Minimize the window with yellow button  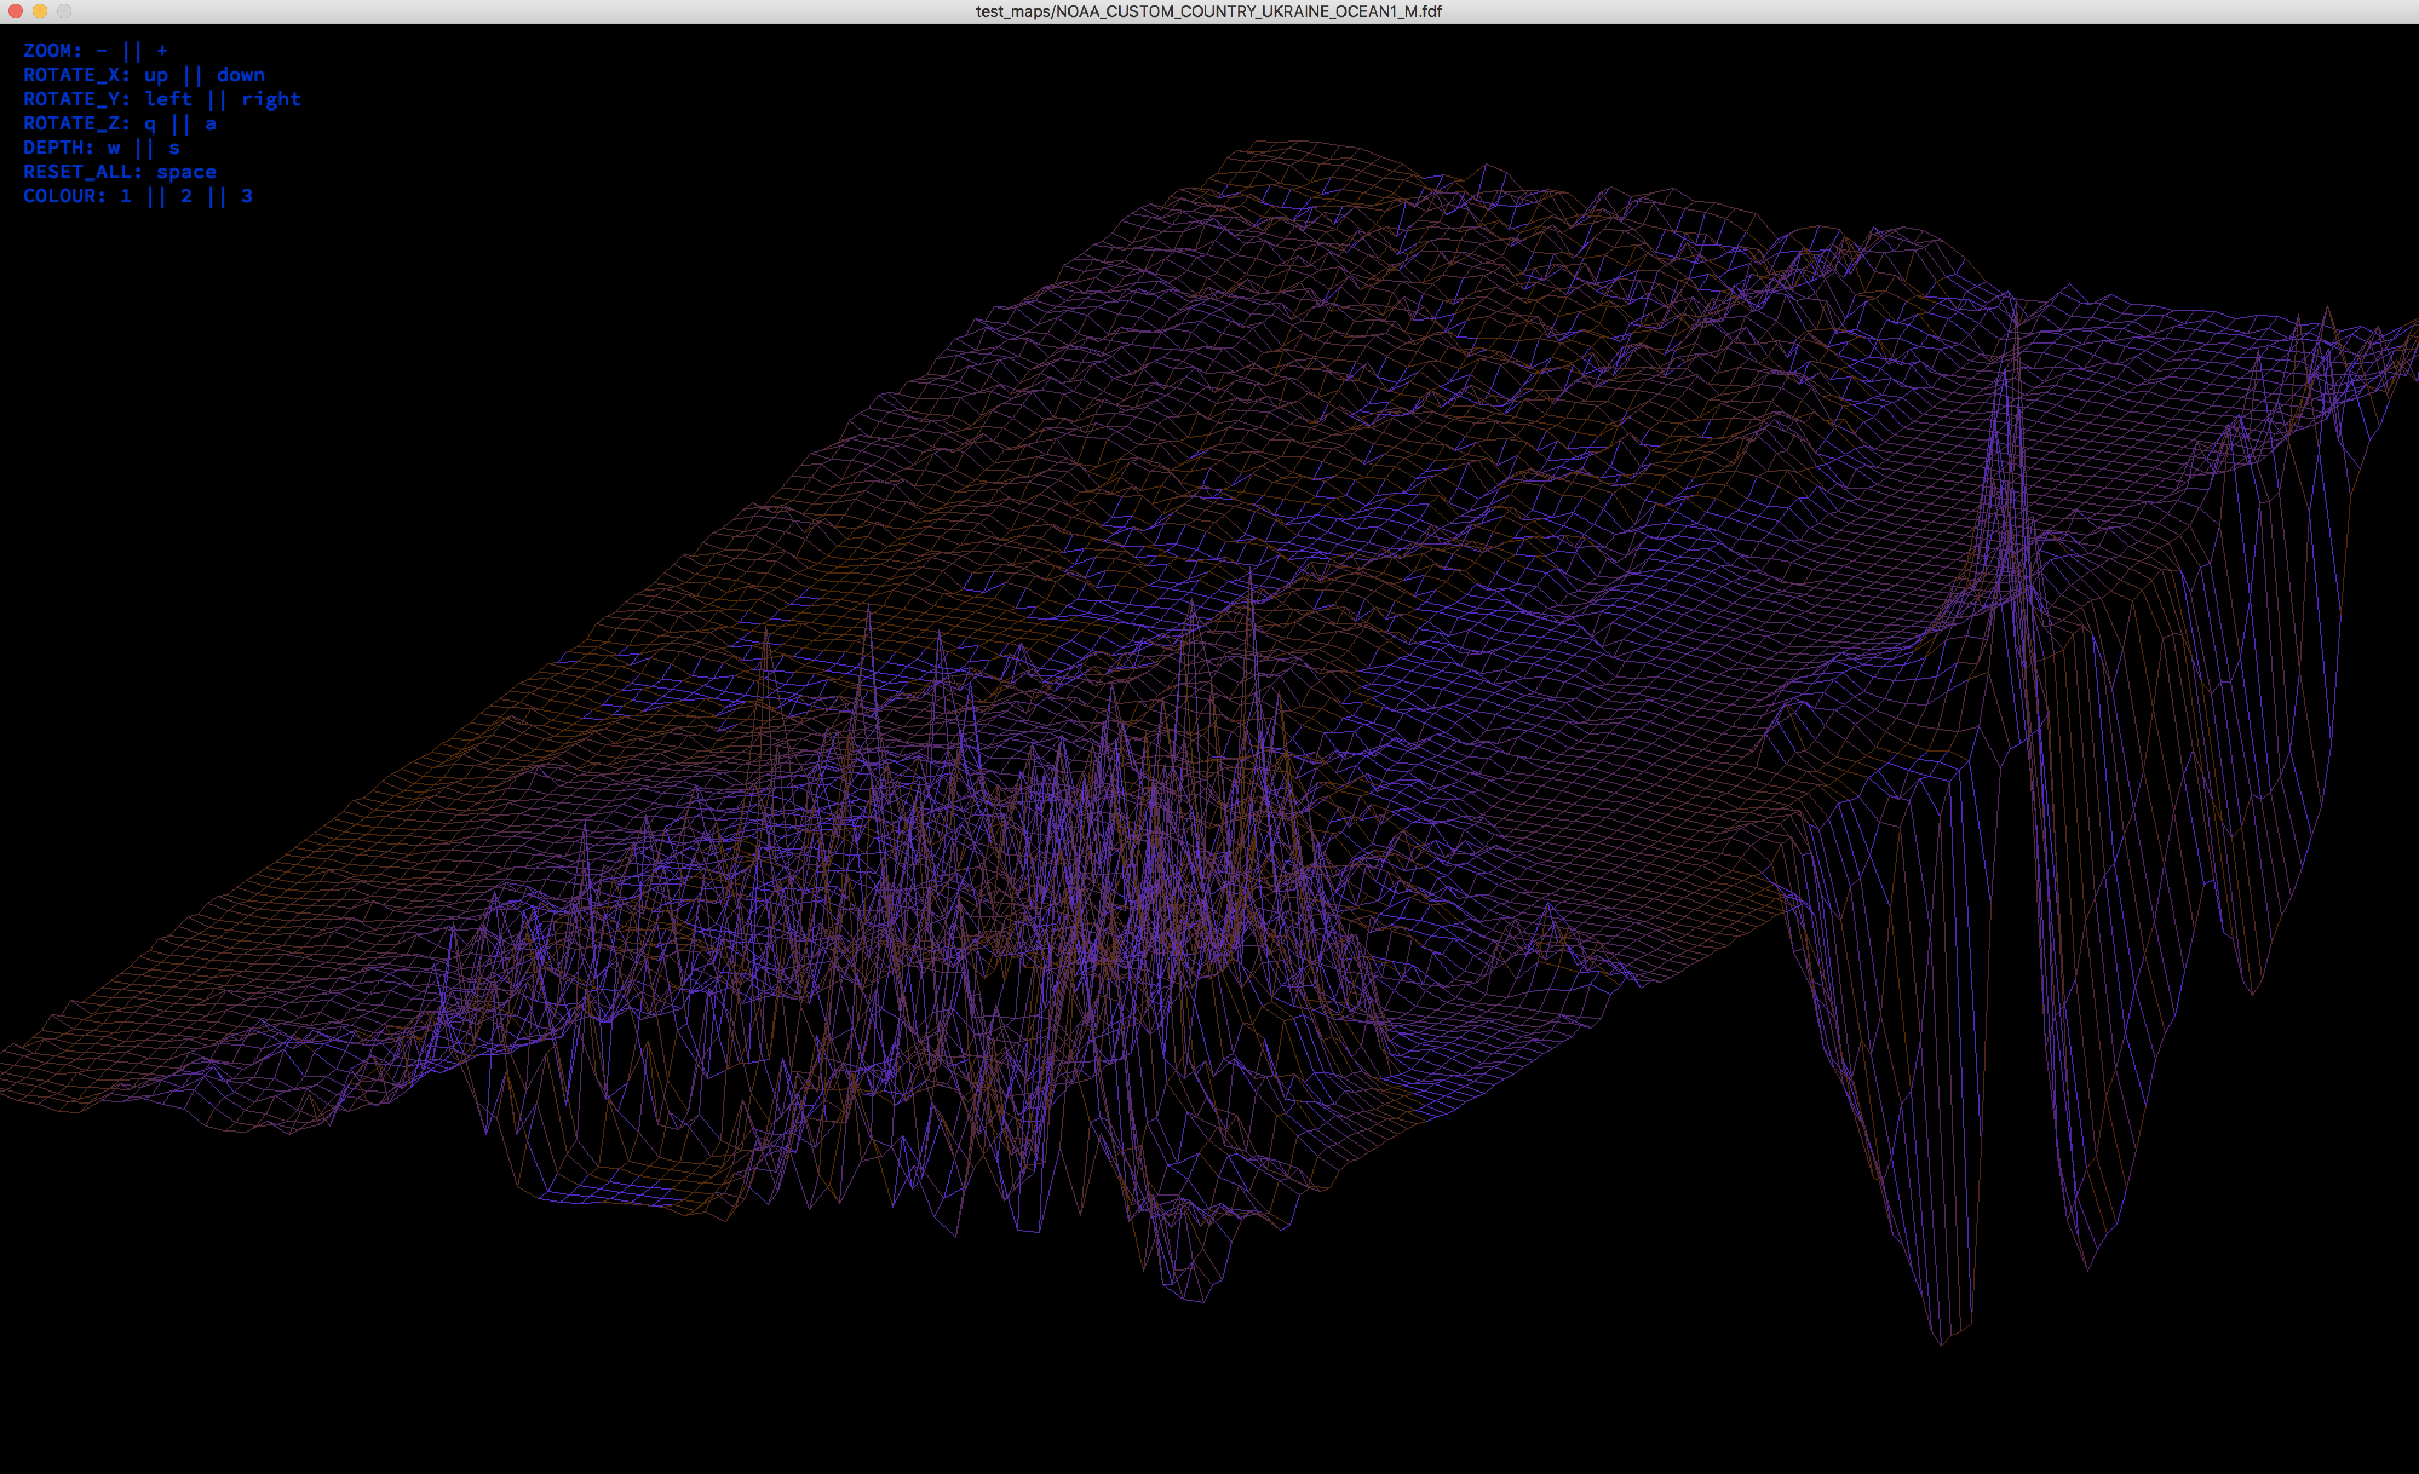(x=40, y=11)
